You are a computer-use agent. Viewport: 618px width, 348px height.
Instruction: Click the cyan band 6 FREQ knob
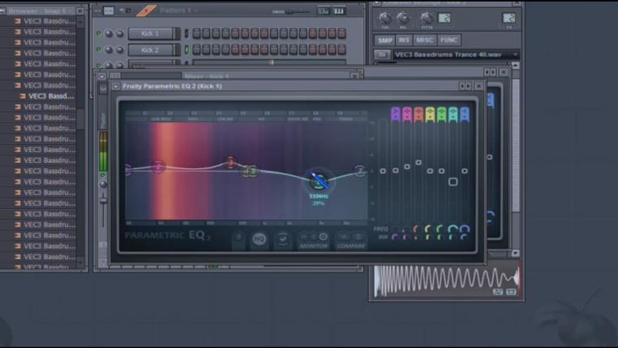[453, 228]
